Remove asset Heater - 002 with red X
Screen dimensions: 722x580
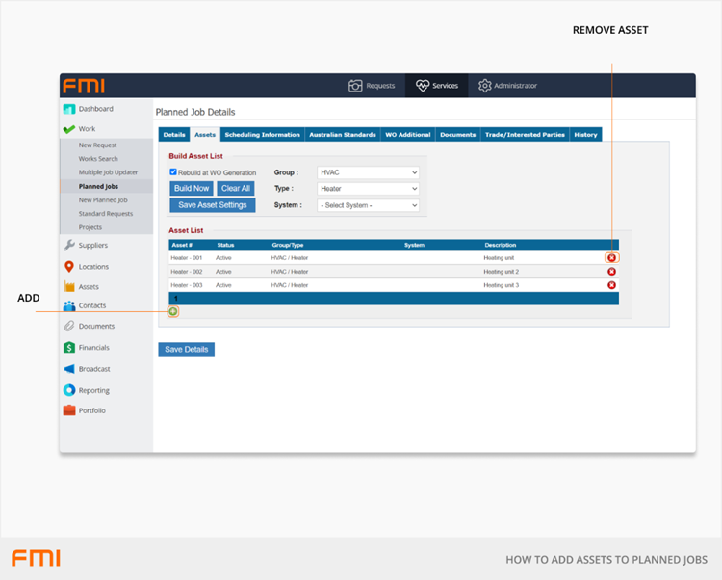pos(611,272)
